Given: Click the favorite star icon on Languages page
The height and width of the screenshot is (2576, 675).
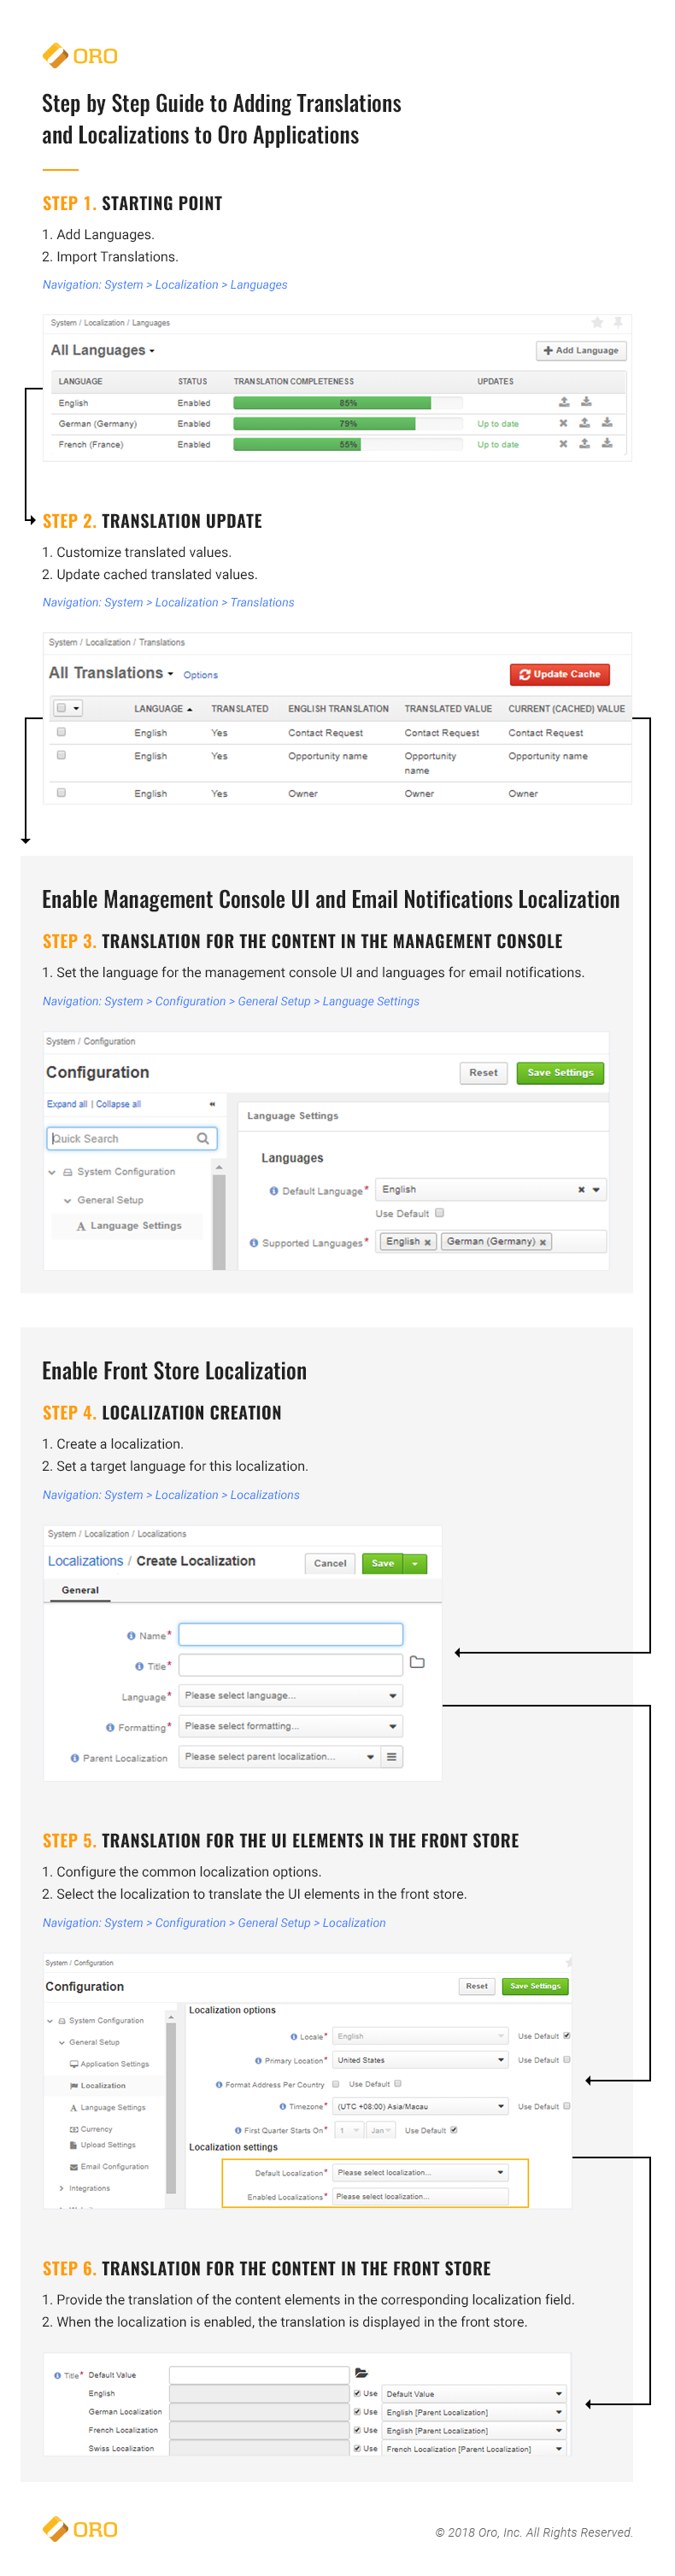Looking at the screenshot, I should (597, 322).
